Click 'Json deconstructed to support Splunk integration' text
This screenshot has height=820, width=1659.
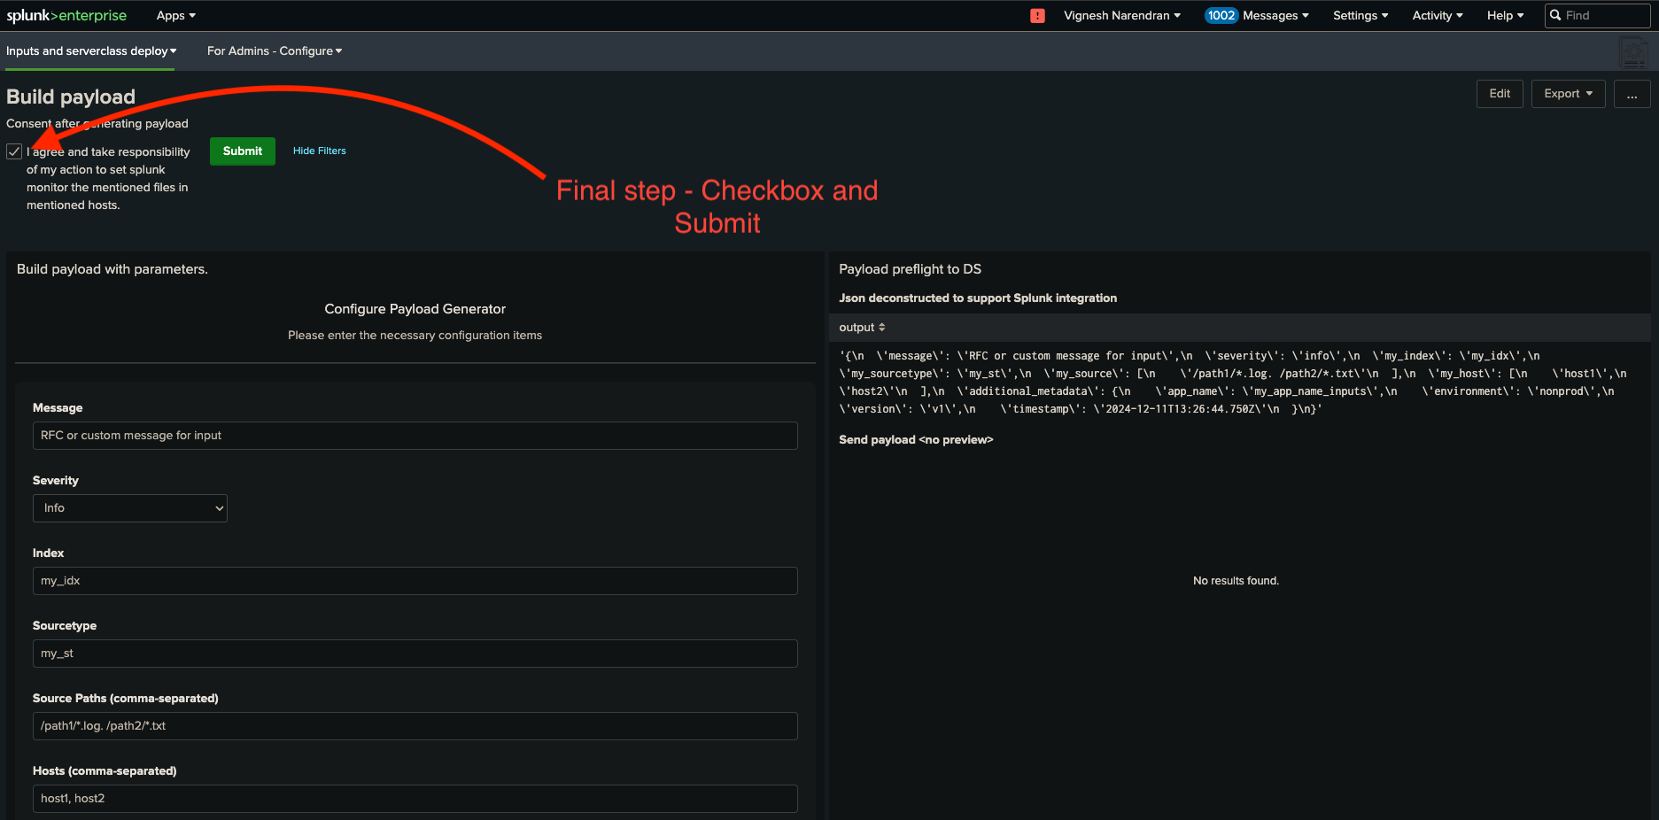click(978, 298)
